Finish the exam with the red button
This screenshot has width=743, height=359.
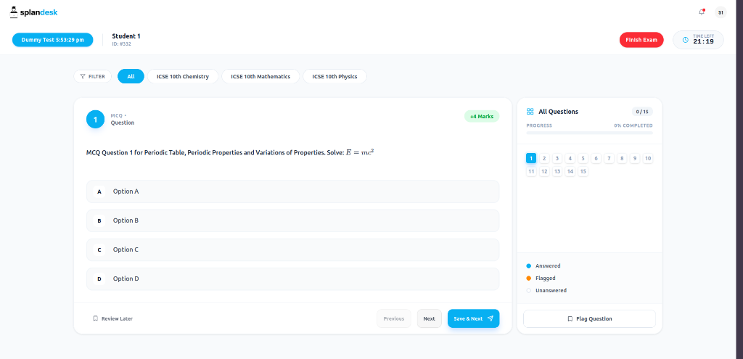(641, 40)
